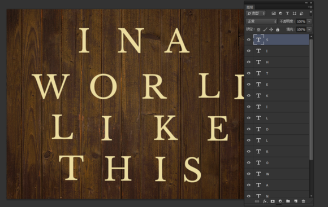The width and height of the screenshot is (328, 207).
Task: Toggle visibility of the N layer
Action: click(x=248, y=196)
